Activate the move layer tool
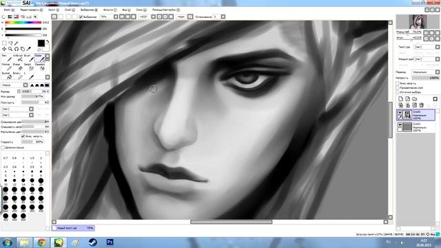 pyautogui.click(x=4, y=49)
